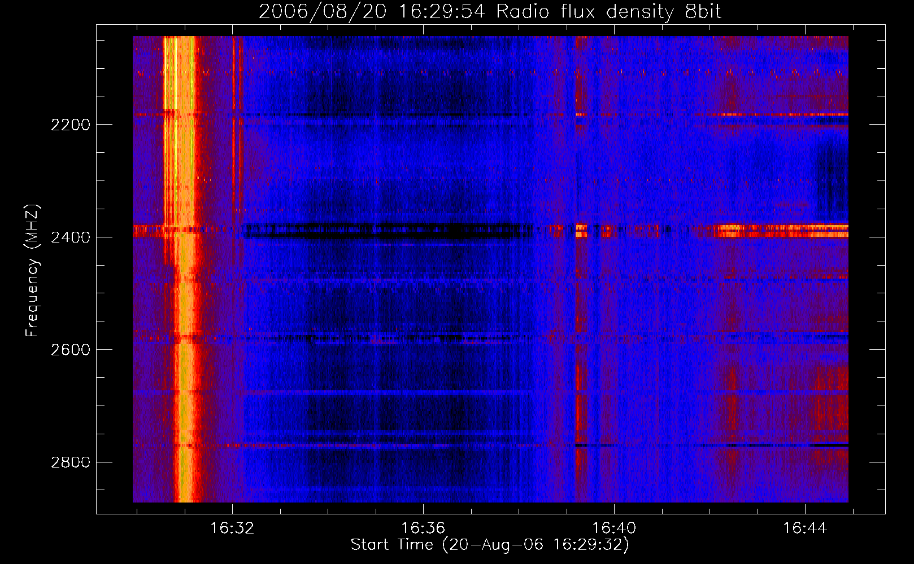The image size is (914, 564).
Task: Click the 16:40 time tick label
Action: (x=614, y=528)
